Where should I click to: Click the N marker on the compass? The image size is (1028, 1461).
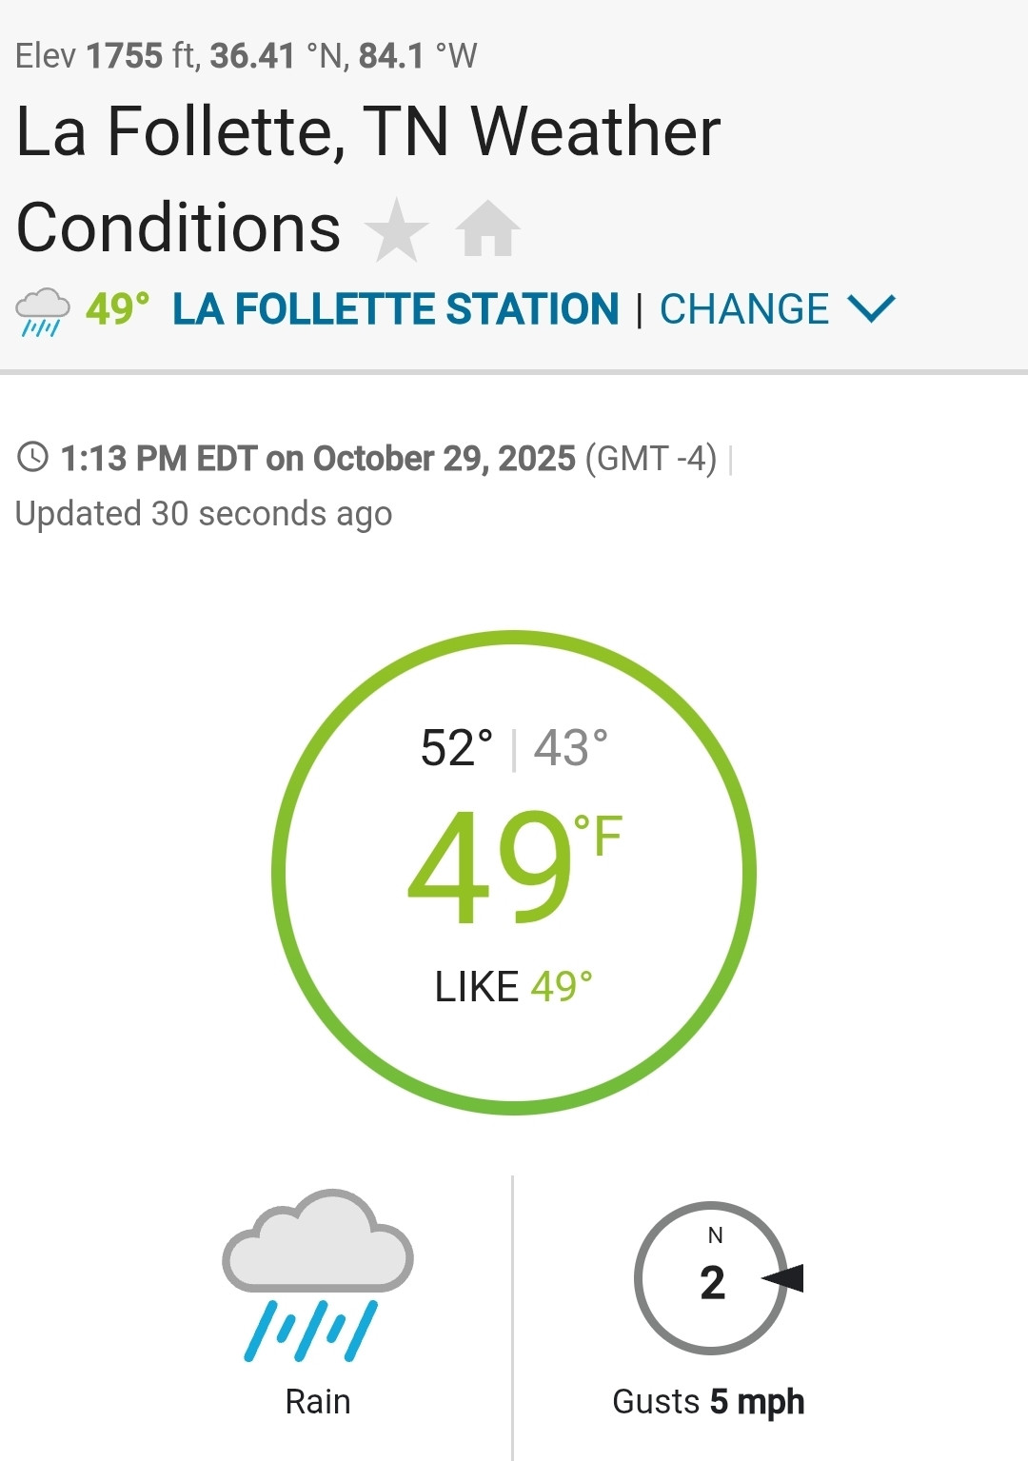pos(715,1235)
